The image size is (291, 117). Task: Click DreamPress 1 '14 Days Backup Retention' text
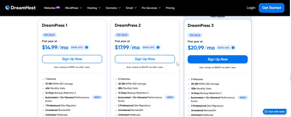[61, 93]
